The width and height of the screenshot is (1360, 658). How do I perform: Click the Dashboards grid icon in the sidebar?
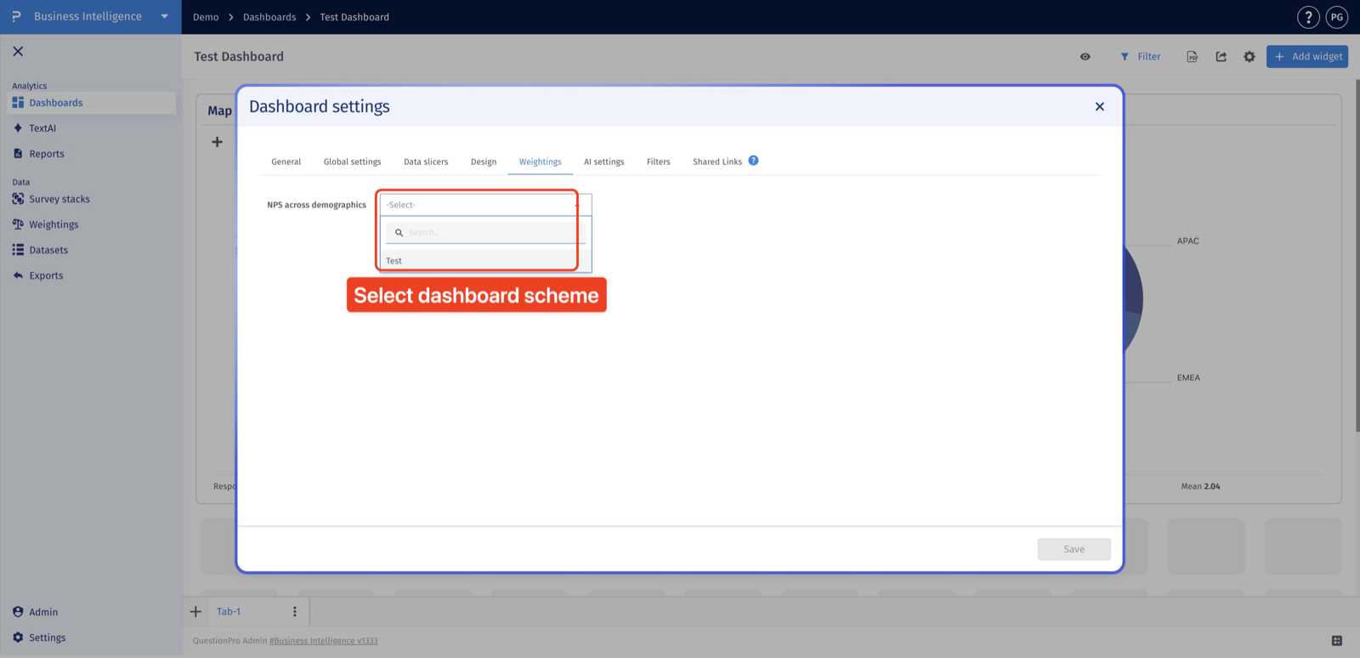point(18,102)
